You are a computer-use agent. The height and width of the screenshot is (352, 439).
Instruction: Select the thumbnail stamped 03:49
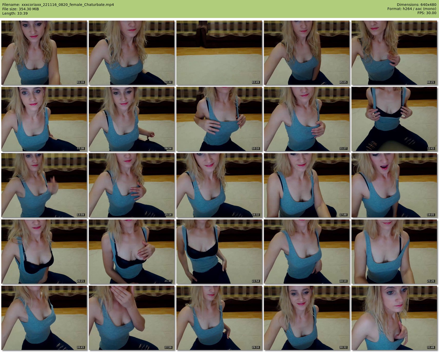(x=219, y=53)
